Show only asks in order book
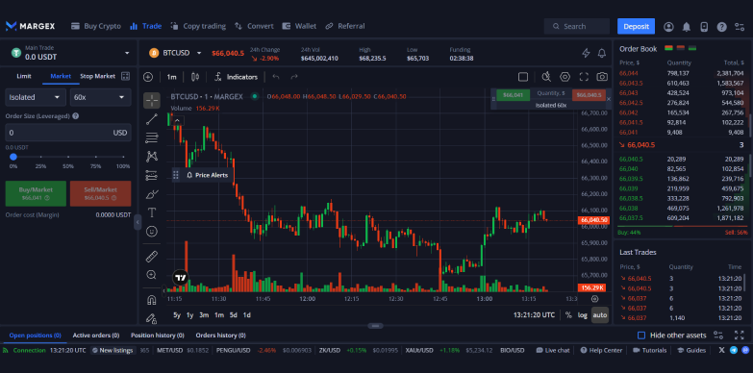The height and width of the screenshot is (373, 753). (x=680, y=48)
